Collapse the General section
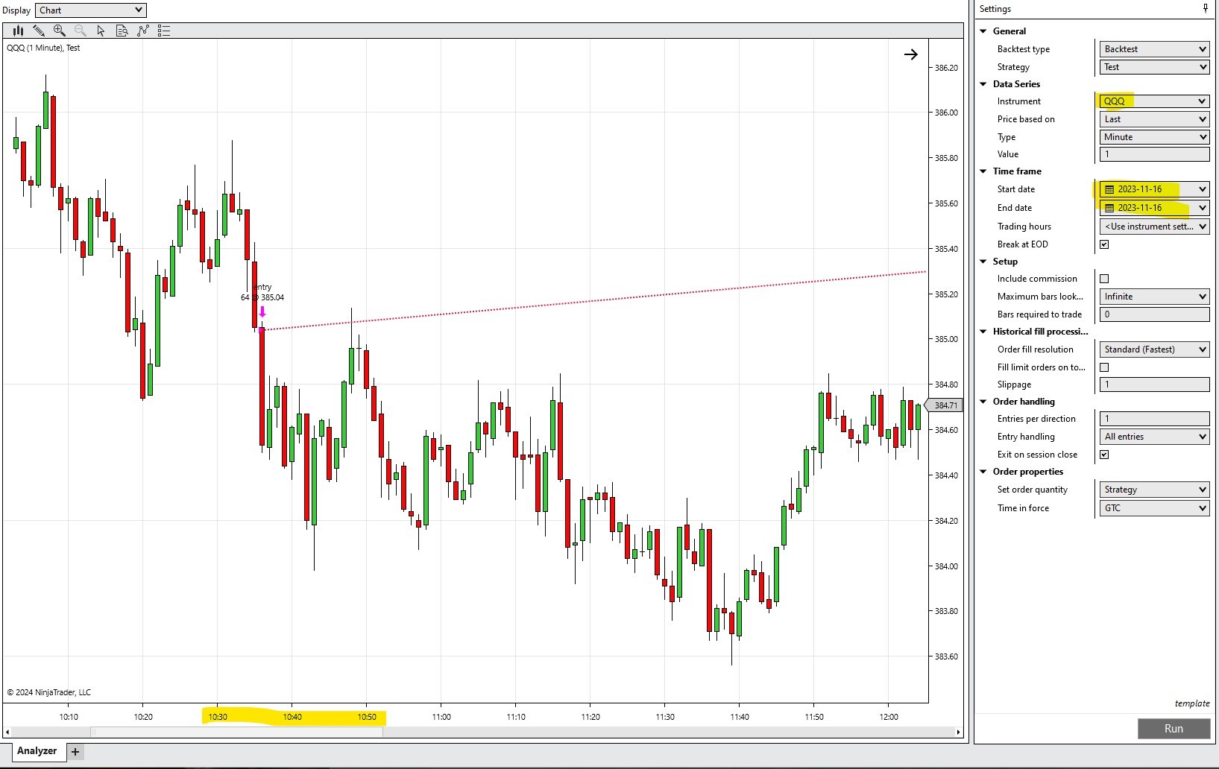Viewport: 1219px width, 769px height. coord(983,31)
